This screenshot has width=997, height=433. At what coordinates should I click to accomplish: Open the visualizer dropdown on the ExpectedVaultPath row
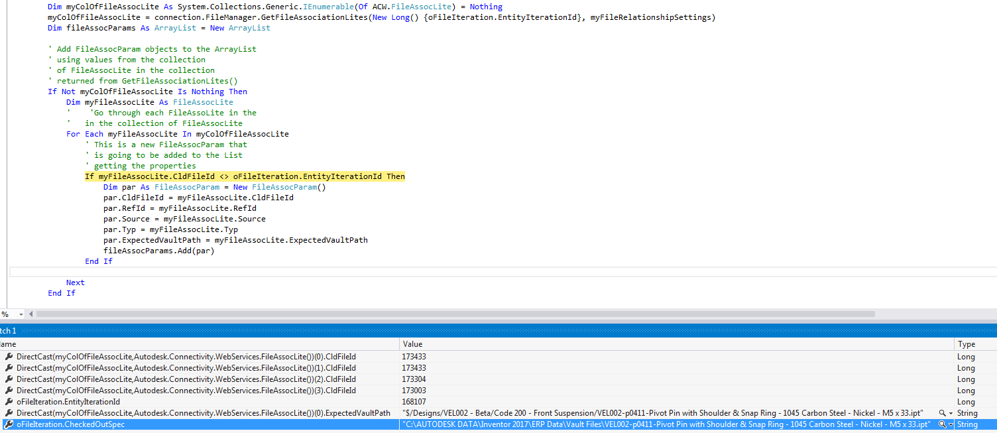click(x=951, y=412)
